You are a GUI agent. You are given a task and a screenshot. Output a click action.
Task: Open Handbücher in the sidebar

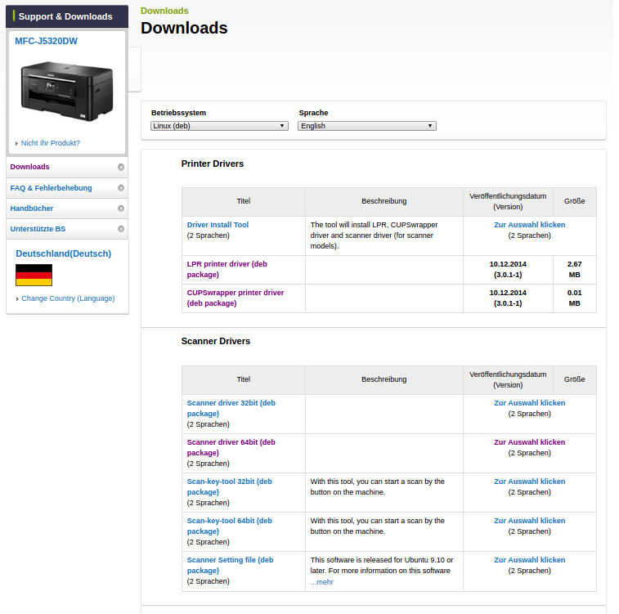point(67,208)
